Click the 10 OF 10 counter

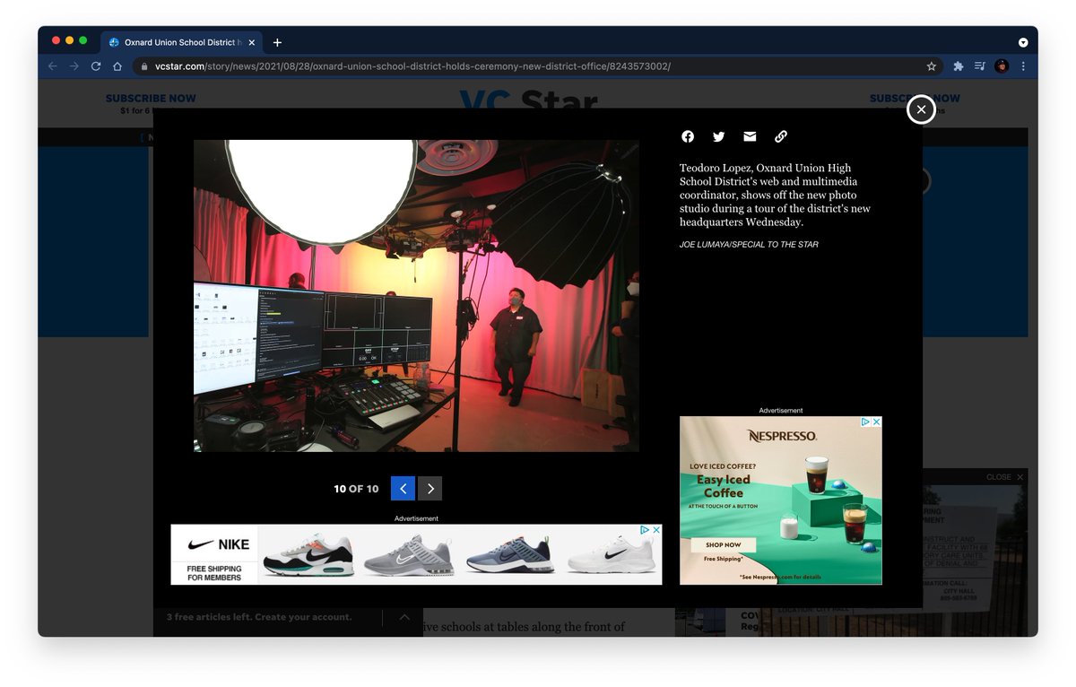tap(356, 489)
